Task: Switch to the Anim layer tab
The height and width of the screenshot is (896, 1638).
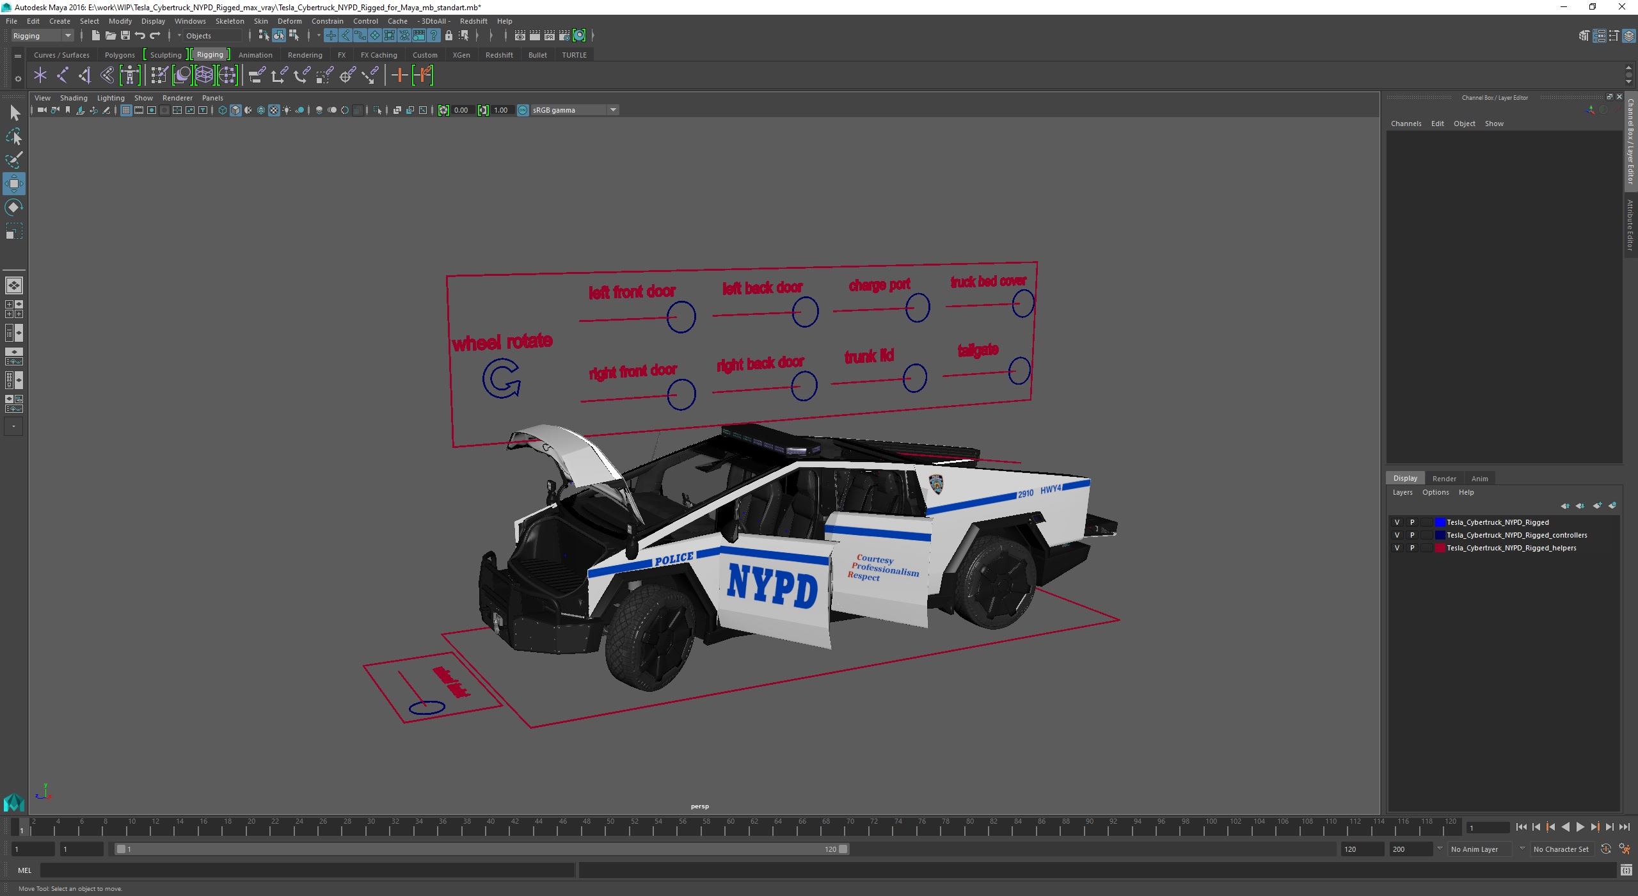Action: click(1479, 479)
